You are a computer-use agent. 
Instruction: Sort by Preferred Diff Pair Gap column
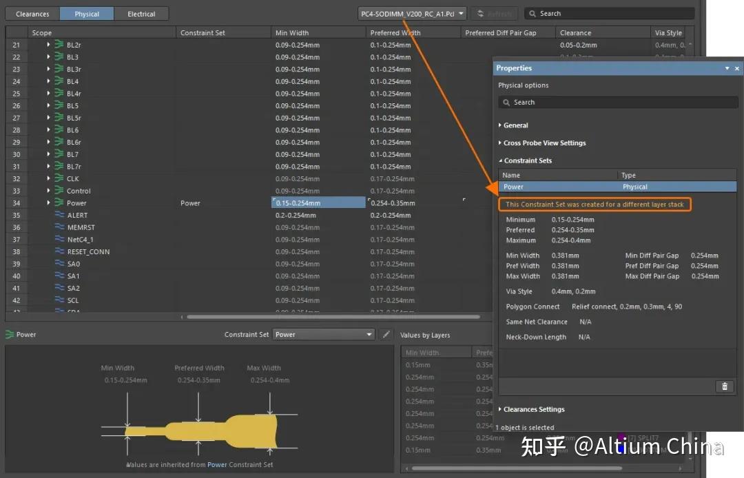pyautogui.click(x=508, y=33)
